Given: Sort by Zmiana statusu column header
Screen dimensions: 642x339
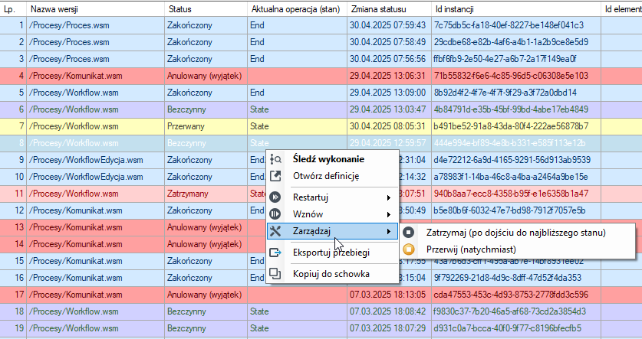Looking at the screenshot, I should [x=389, y=9].
